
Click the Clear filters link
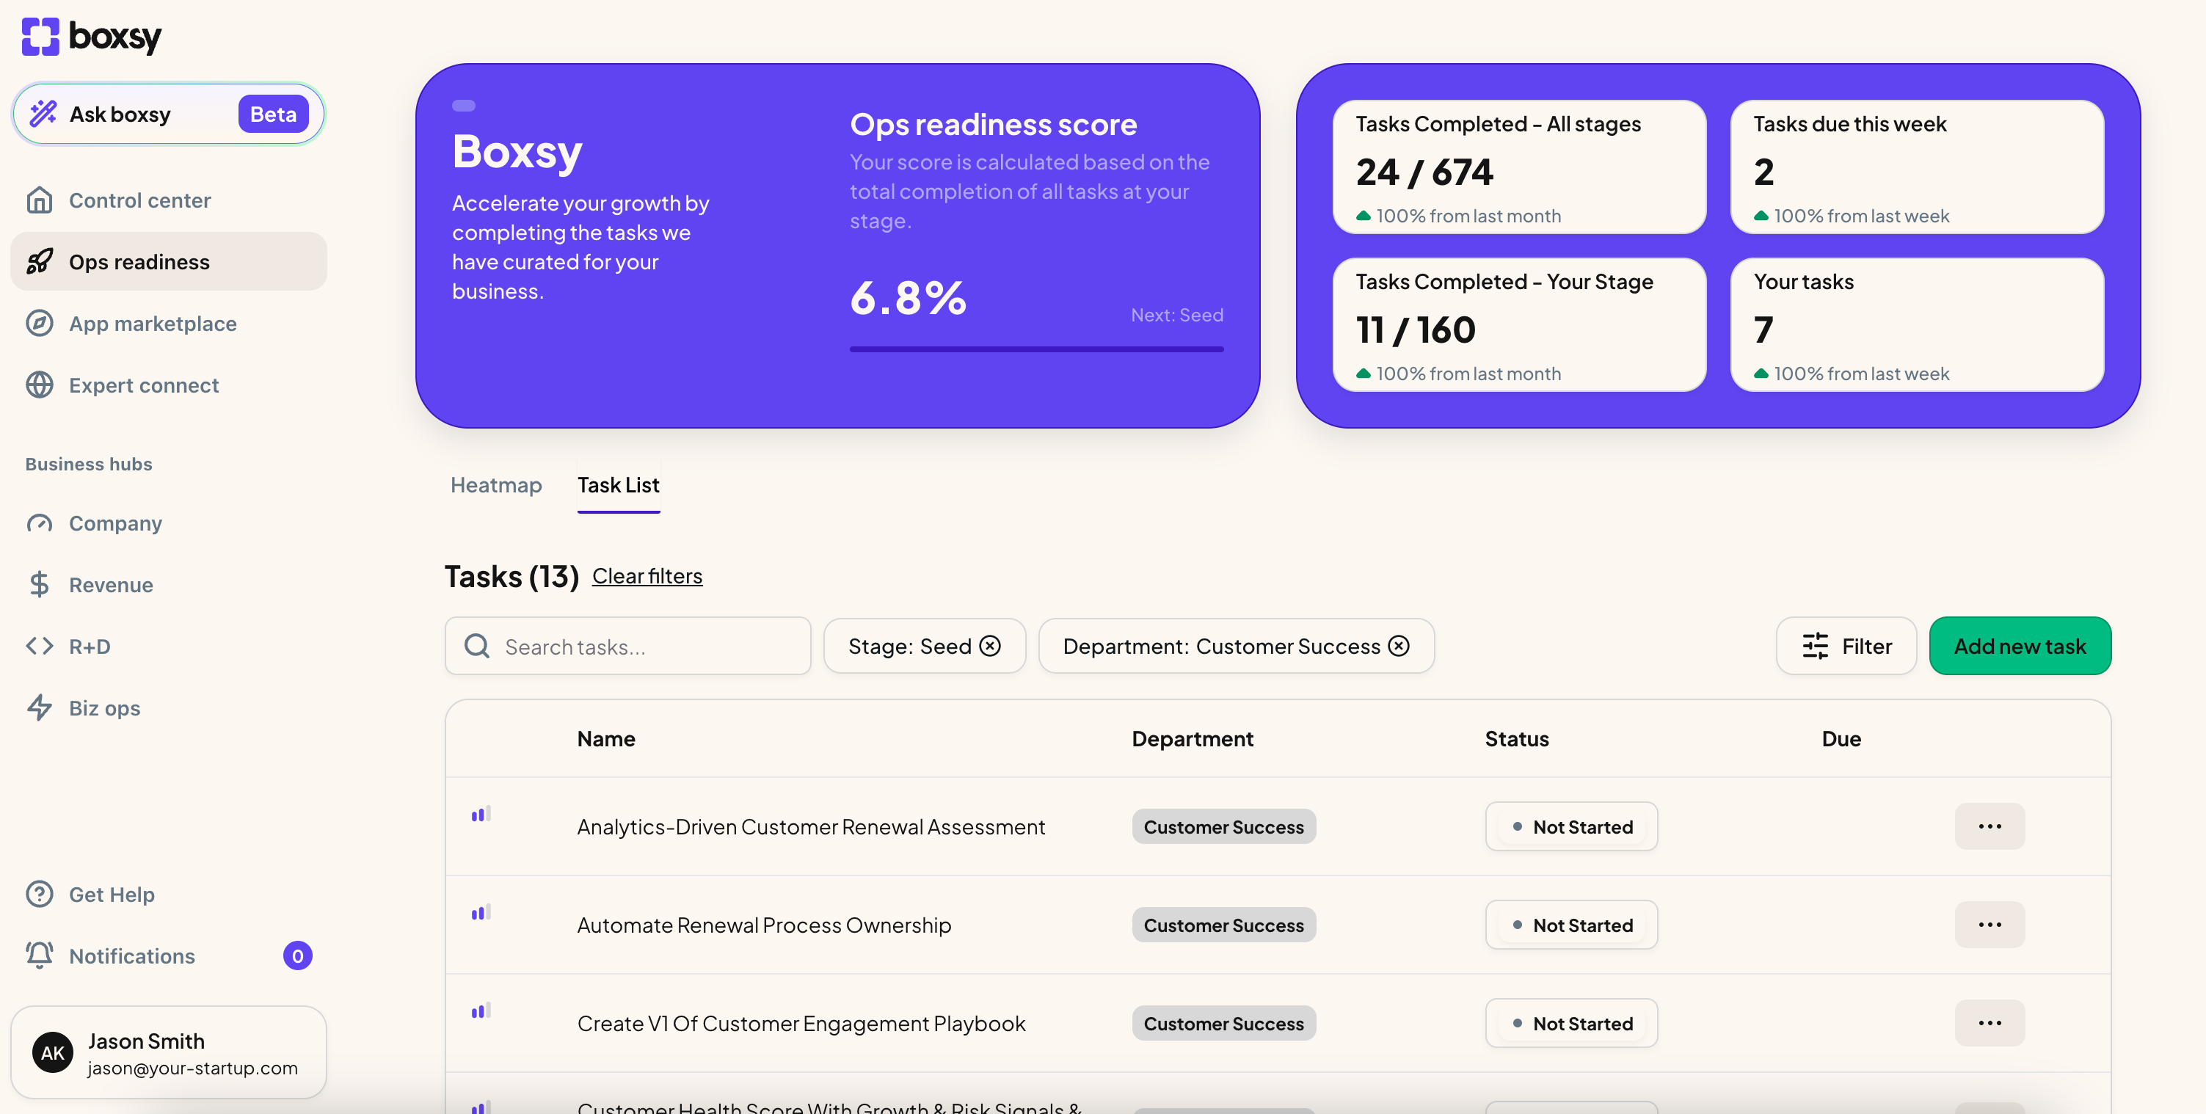647,576
